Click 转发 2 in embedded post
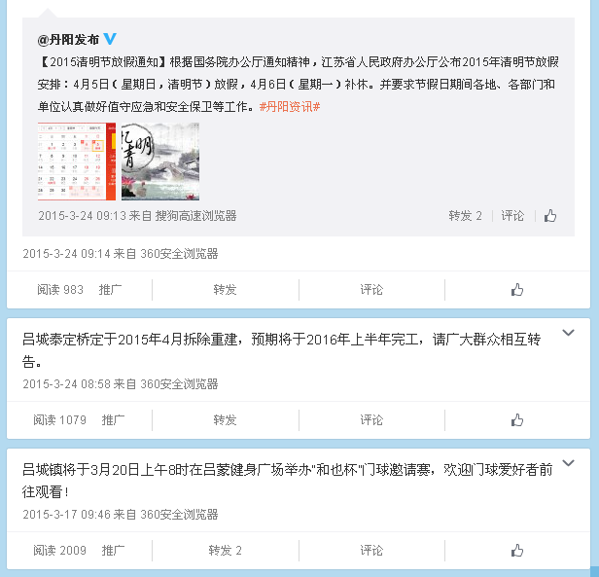The width and height of the screenshot is (599, 577). (465, 216)
